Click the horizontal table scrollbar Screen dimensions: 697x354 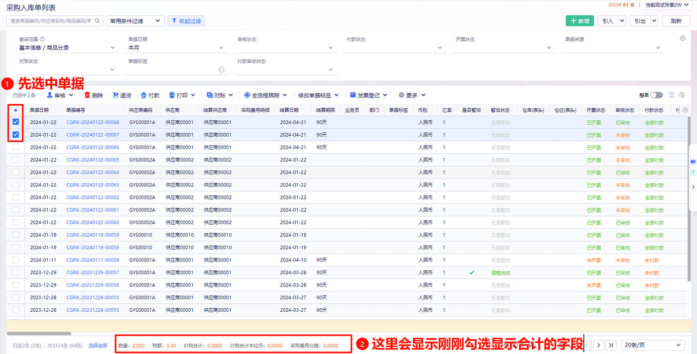[x=39, y=334]
